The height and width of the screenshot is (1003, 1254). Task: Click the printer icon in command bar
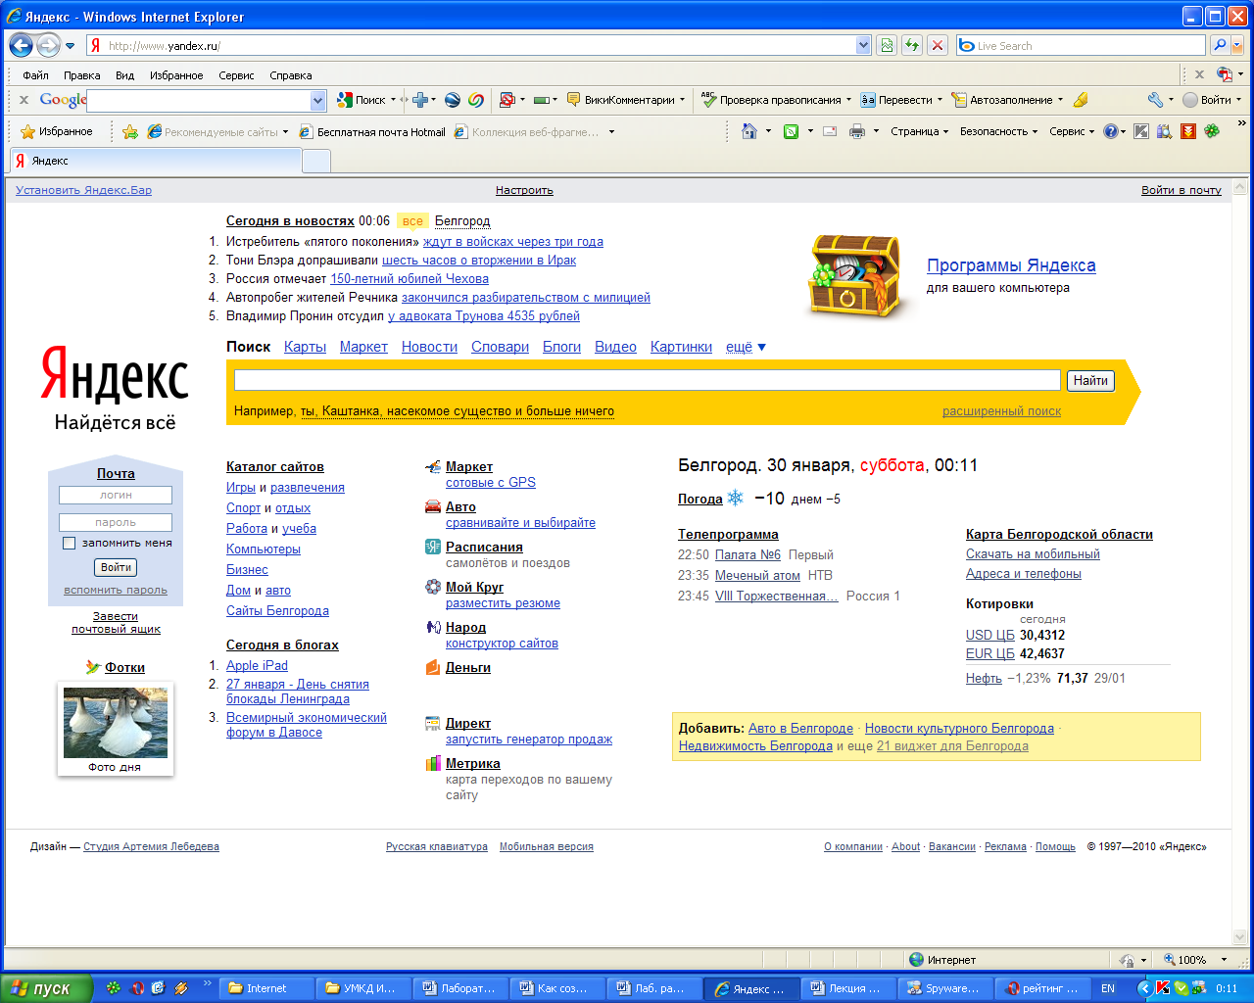click(x=857, y=131)
